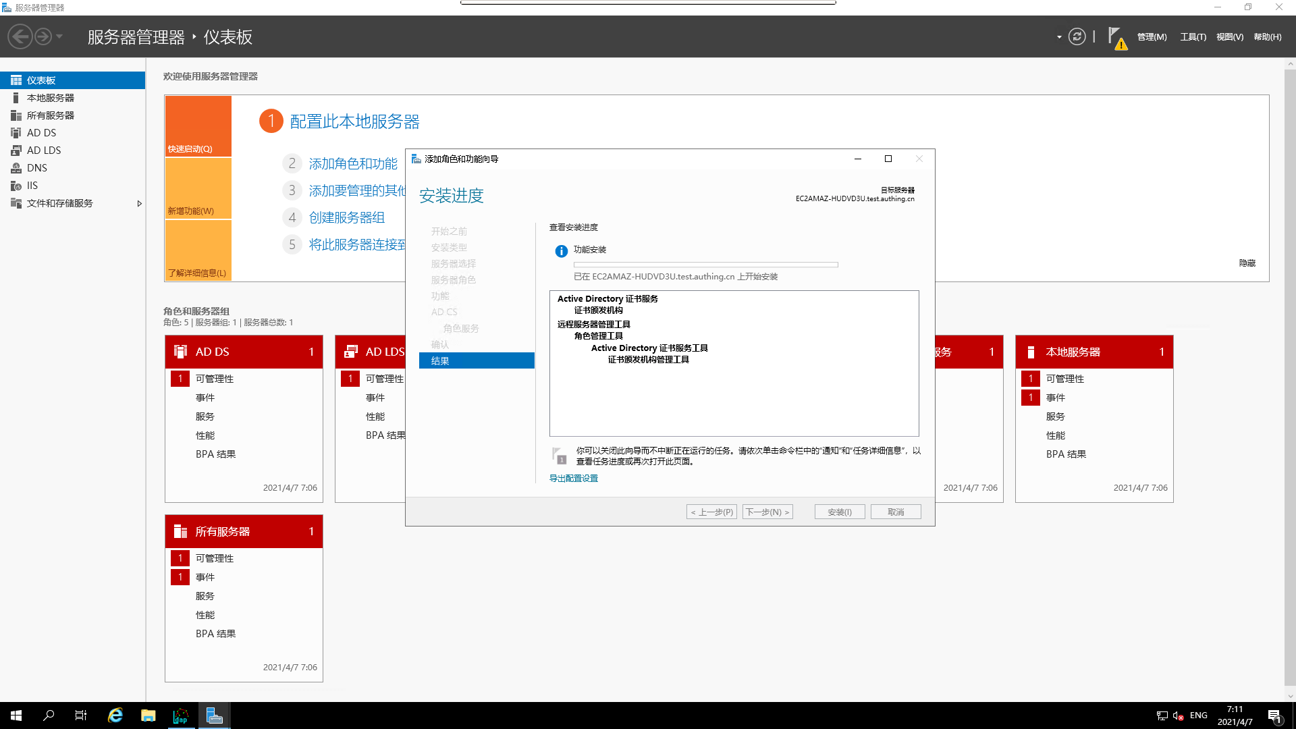Screen dimensions: 1296x729
Task: Click Hide (隐藏) in the welcome panel
Action: pyautogui.click(x=1247, y=263)
